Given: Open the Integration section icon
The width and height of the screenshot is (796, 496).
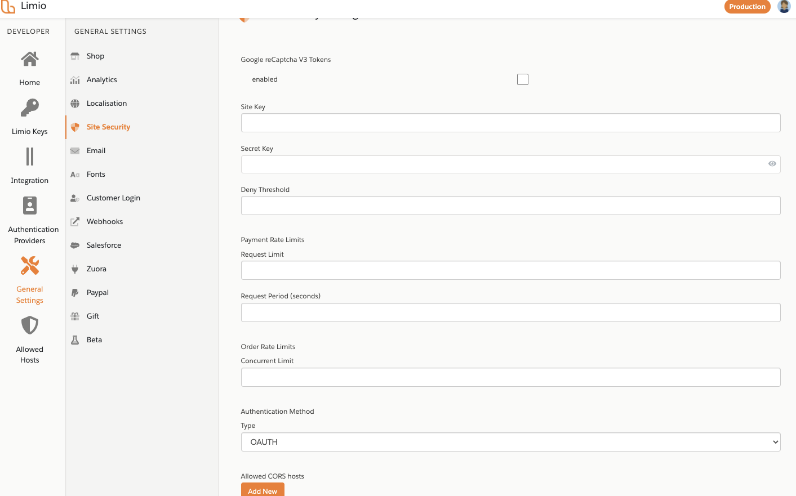Looking at the screenshot, I should pos(30,157).
